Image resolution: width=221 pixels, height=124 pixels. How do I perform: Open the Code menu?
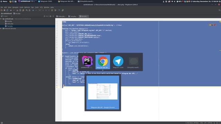21,7
